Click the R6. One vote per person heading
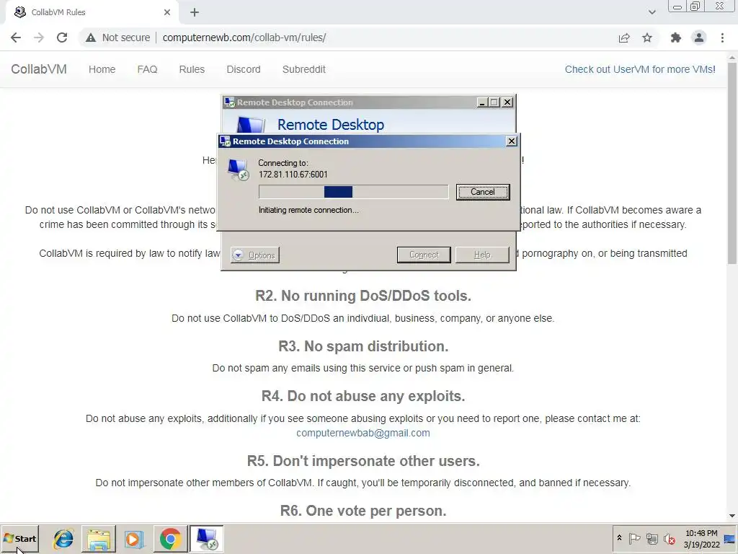The image size is (738, 554). (x=363, y=511)
